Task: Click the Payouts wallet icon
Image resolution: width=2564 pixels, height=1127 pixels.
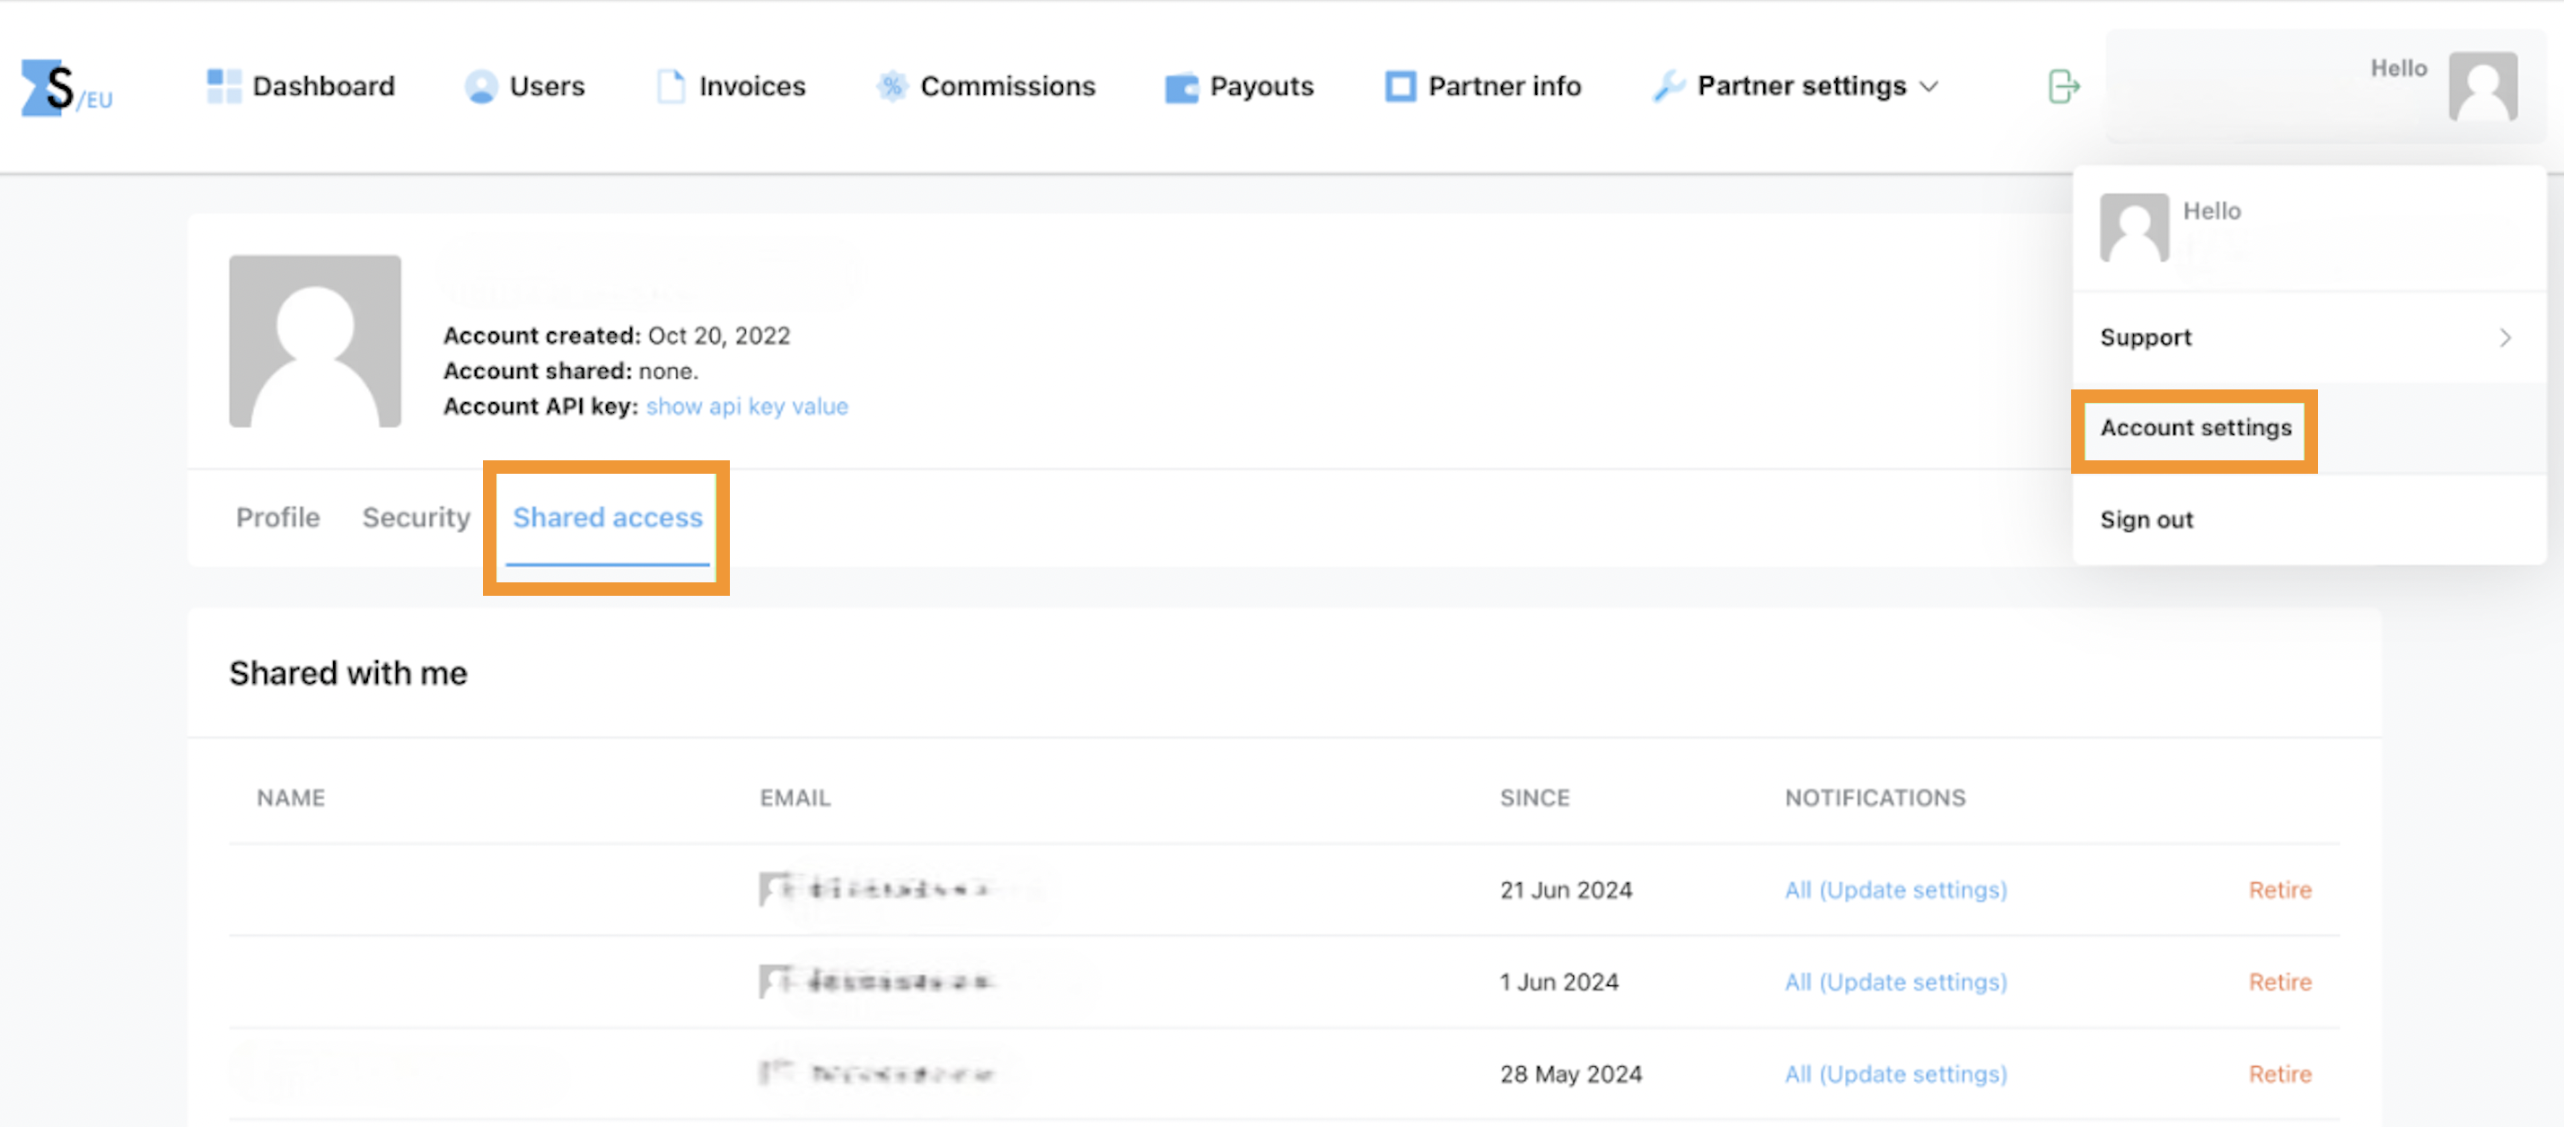Action: click(1181, 88)
